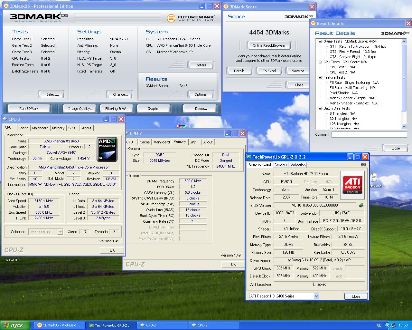Viewport: 412px width, 330px height.
Task: Open the About tab in front CPU-Z
Action: click(x=86, y=128)
